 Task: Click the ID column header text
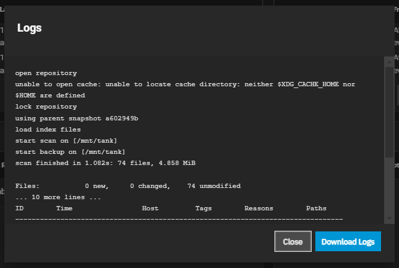tap(19, 208)
